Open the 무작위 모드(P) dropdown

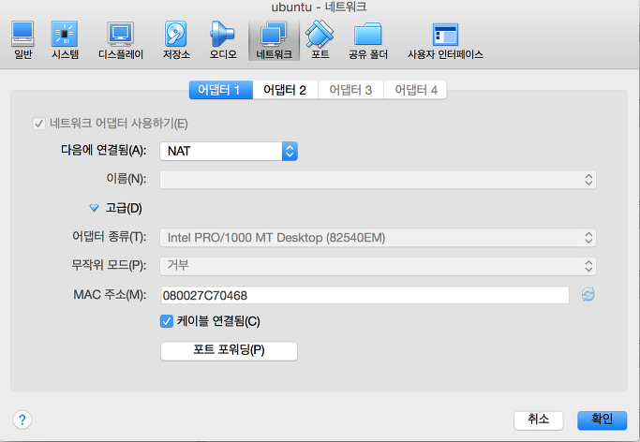point(378,266)
